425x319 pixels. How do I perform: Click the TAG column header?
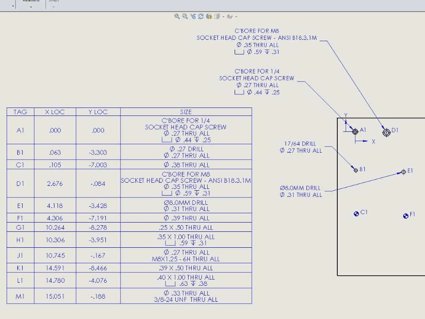coord(20,112)
